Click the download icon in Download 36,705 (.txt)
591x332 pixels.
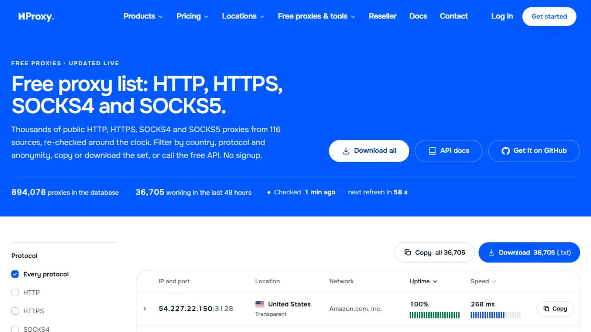tap(491, 253)
